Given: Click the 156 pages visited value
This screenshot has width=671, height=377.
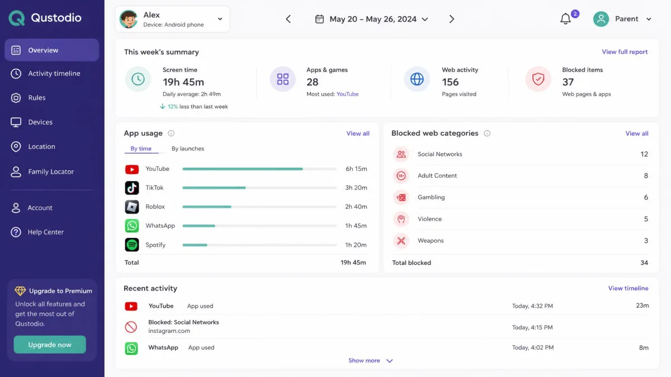Looking at the screenshot, I should coord(450,82).
